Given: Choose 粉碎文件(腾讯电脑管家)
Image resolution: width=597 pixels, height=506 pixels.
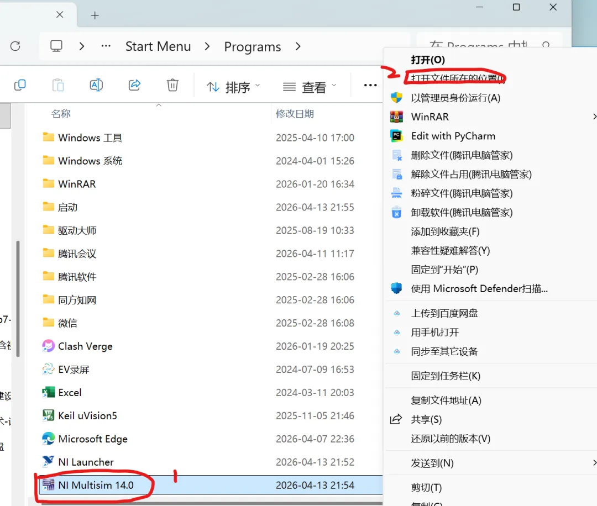Looking at the screenshot, I should [x=462, y=193].
